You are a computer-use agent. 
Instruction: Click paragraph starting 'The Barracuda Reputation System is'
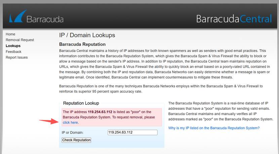click(x=221, y=111)
